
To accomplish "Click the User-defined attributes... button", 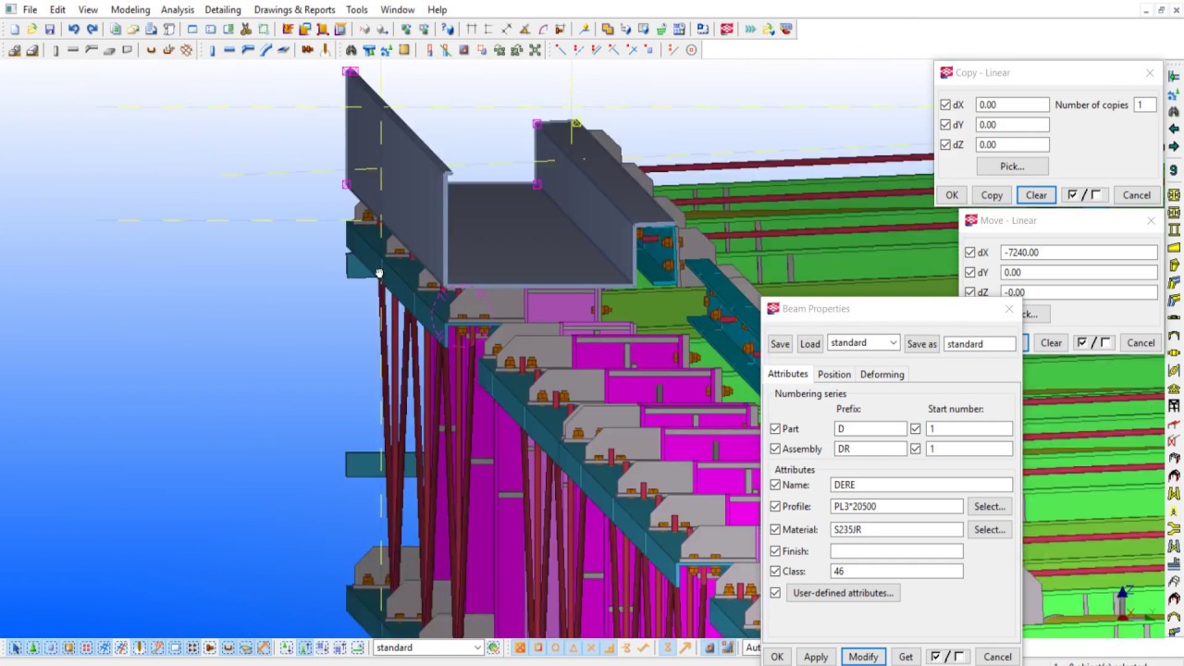I will coord(843,593).
